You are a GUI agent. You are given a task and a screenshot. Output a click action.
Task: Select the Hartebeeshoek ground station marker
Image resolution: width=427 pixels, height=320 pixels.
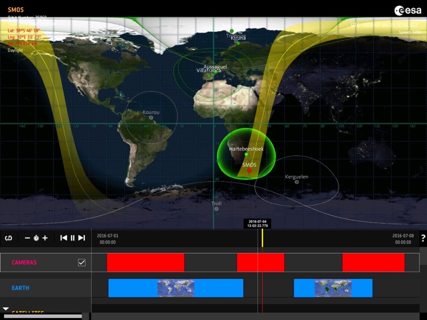[246, 155]
